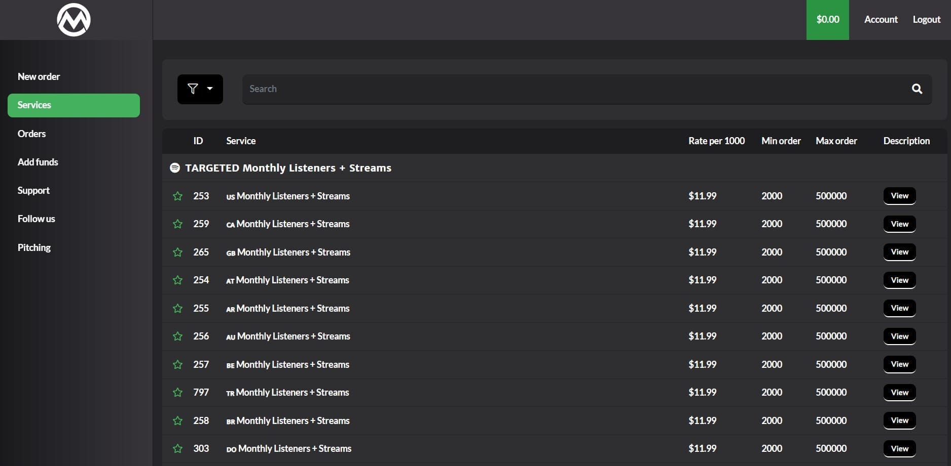Screen dimensions: 951x466
Task: Go to Add funds in sidebar
Action: pyautogui.click(x=38, y=162)
